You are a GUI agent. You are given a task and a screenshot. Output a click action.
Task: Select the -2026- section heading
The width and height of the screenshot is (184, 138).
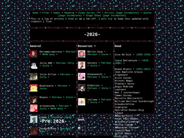(92, 34)
